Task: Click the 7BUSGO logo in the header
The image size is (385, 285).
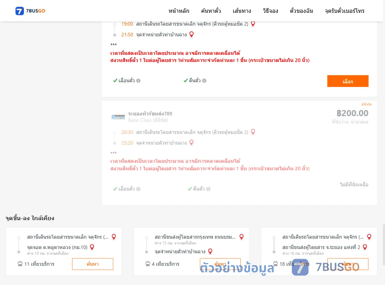Action: coord(30,11)
